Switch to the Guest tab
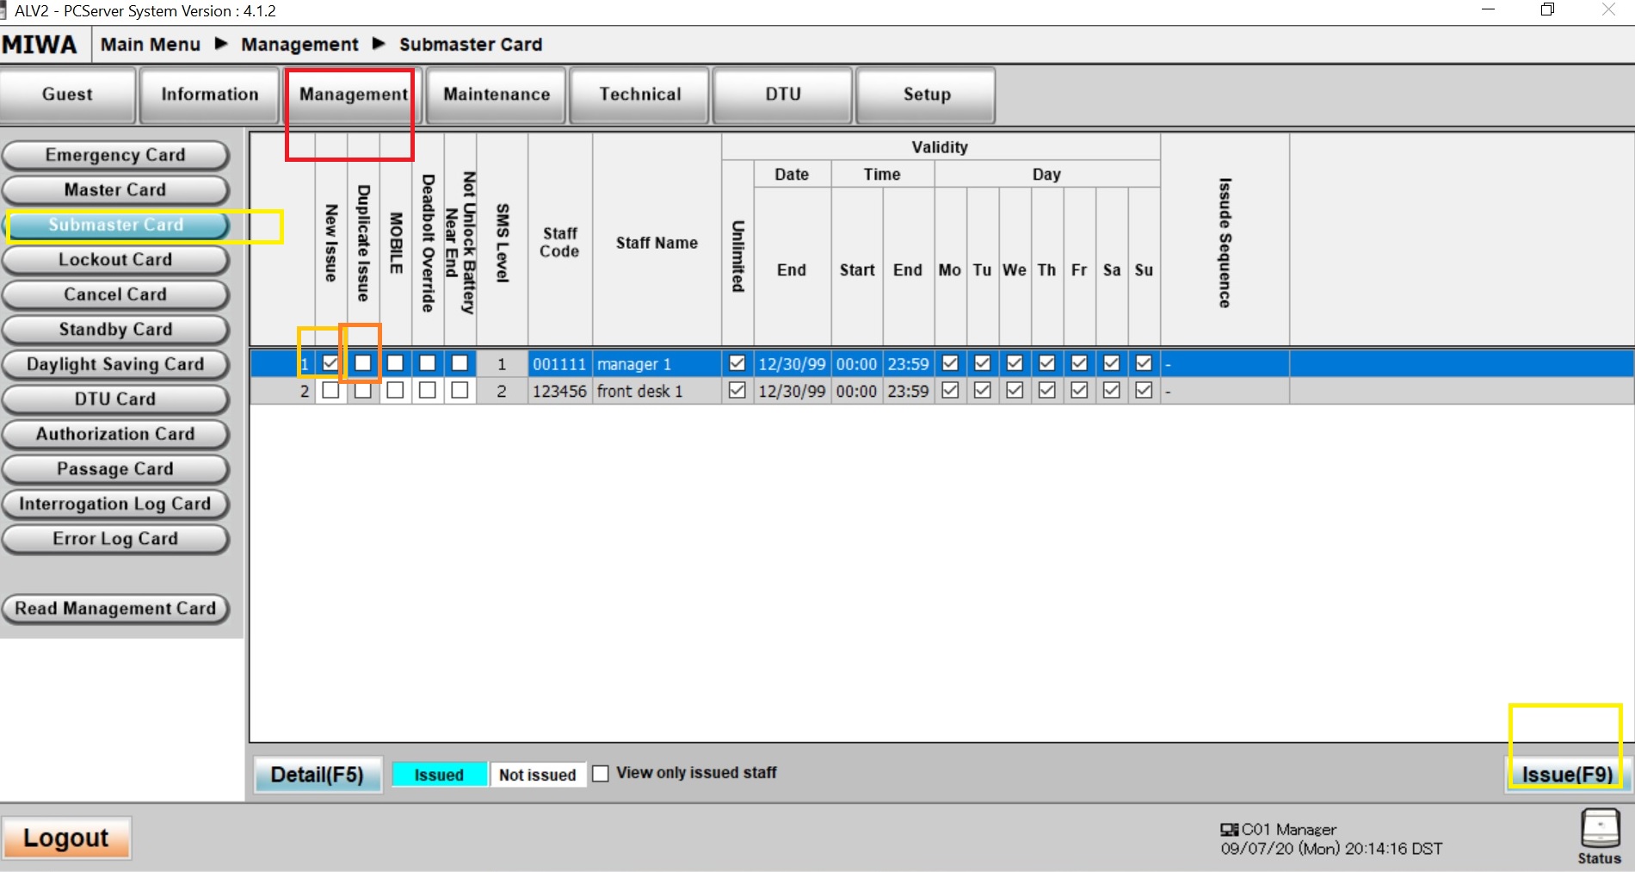Viewport: 1635px width, 872px height. [x=67, y=95]
